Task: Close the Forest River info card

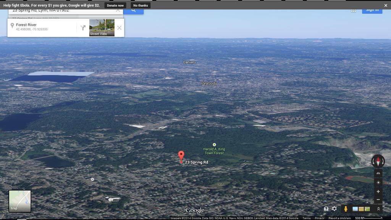Action: 120,28
